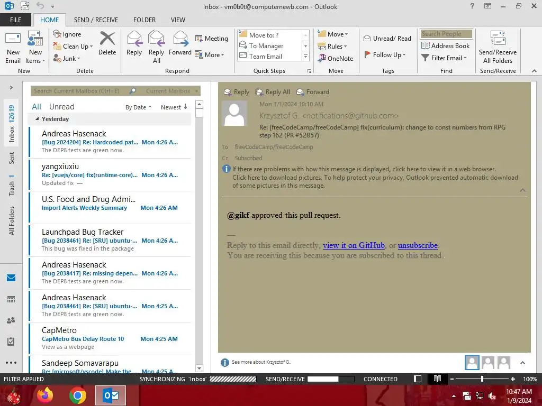This screenshot has width=542, height=406.
Task: Collapse the Yesterday group
Action: [x=37, y=119]
